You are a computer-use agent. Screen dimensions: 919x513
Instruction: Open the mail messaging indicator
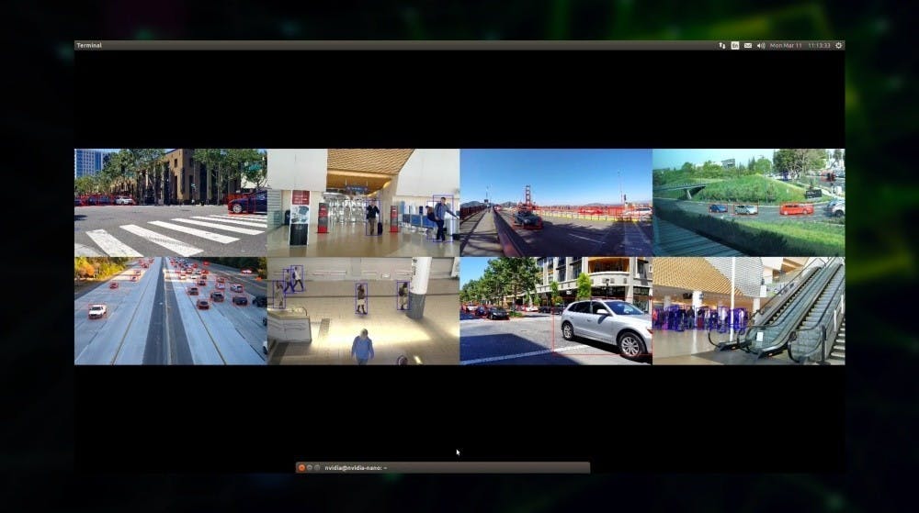[x=748, y=45]
